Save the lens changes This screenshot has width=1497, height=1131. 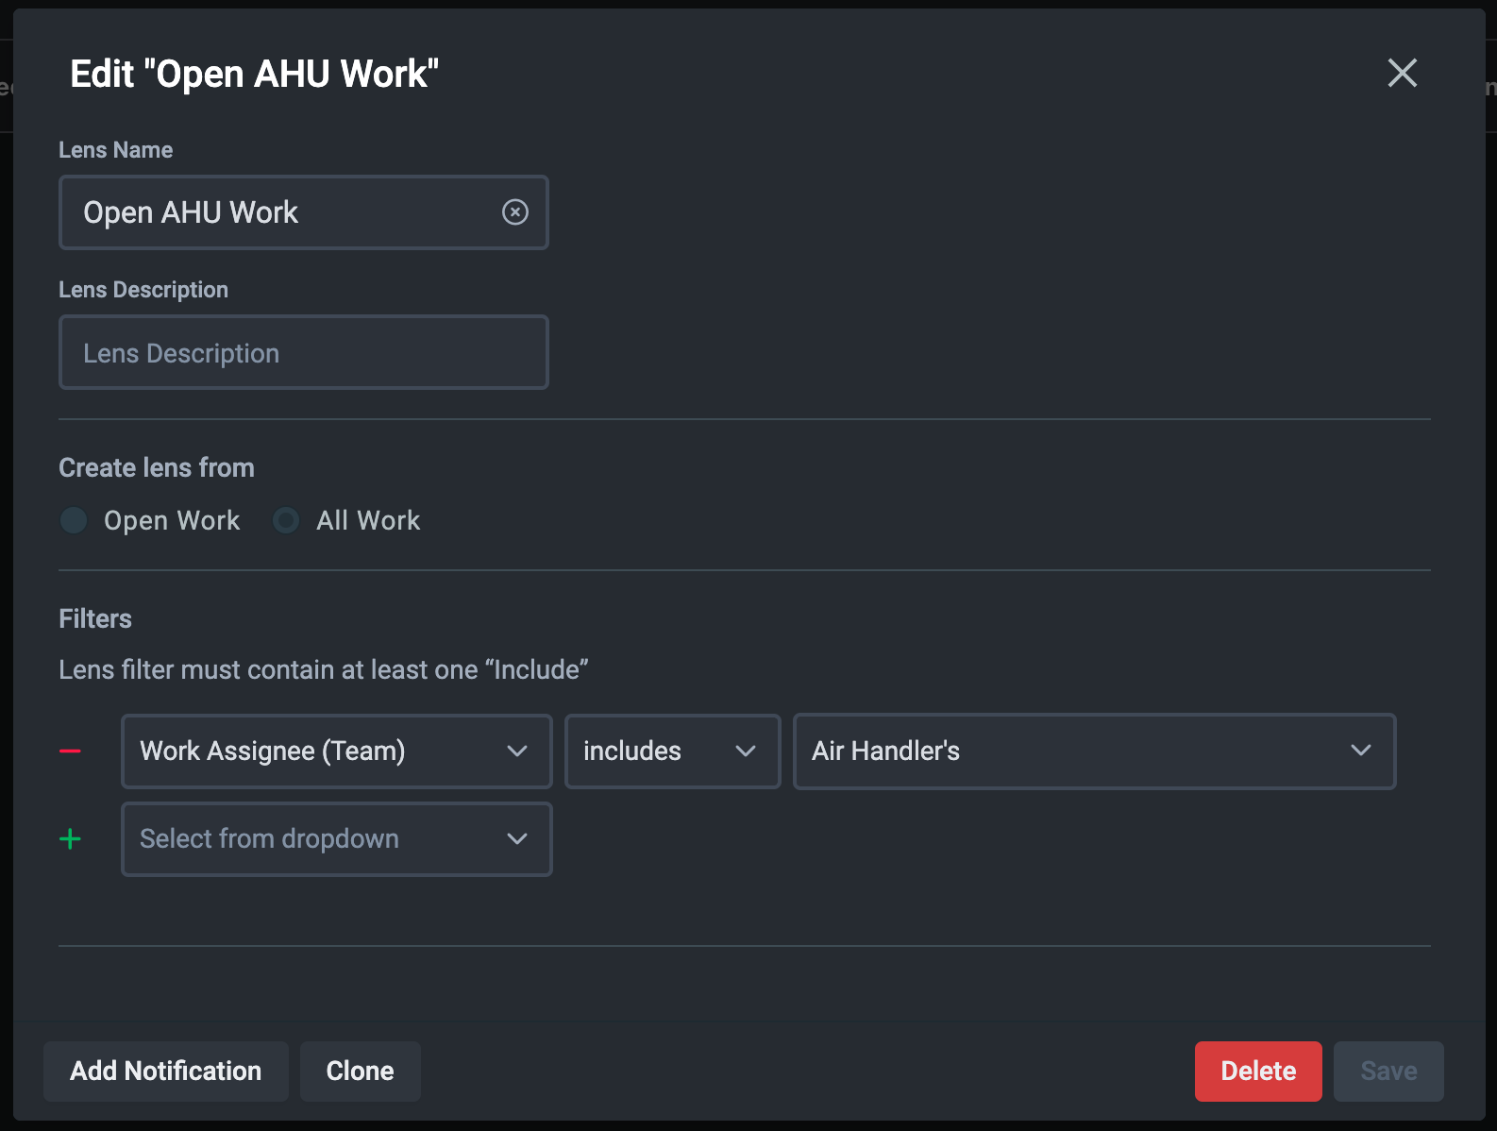[x=1388, y=1071]
